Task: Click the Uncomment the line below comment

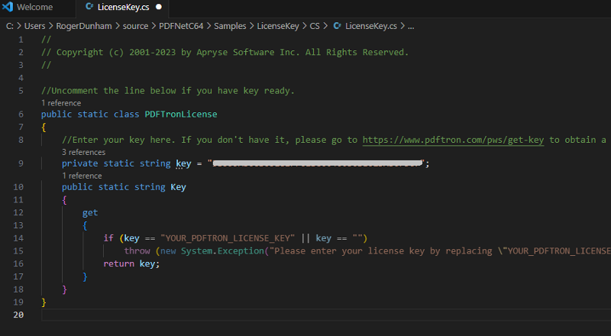Action: click(x=168, y=91)
